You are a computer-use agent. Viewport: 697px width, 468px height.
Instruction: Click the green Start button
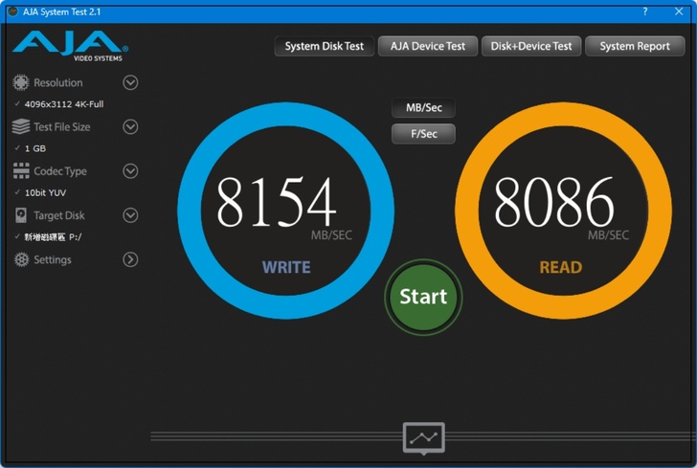[423, 297]
